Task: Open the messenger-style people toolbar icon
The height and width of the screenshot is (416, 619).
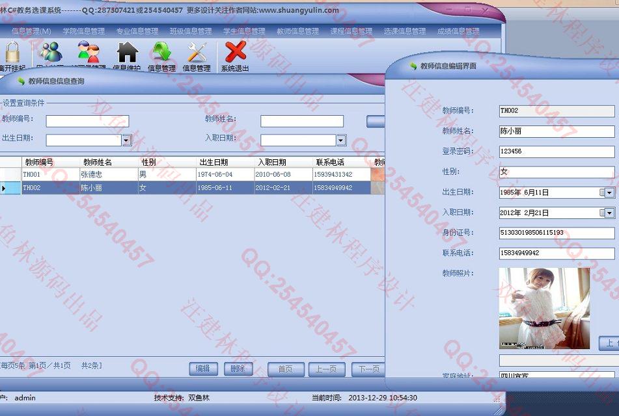Action: [x=51, y=53]
